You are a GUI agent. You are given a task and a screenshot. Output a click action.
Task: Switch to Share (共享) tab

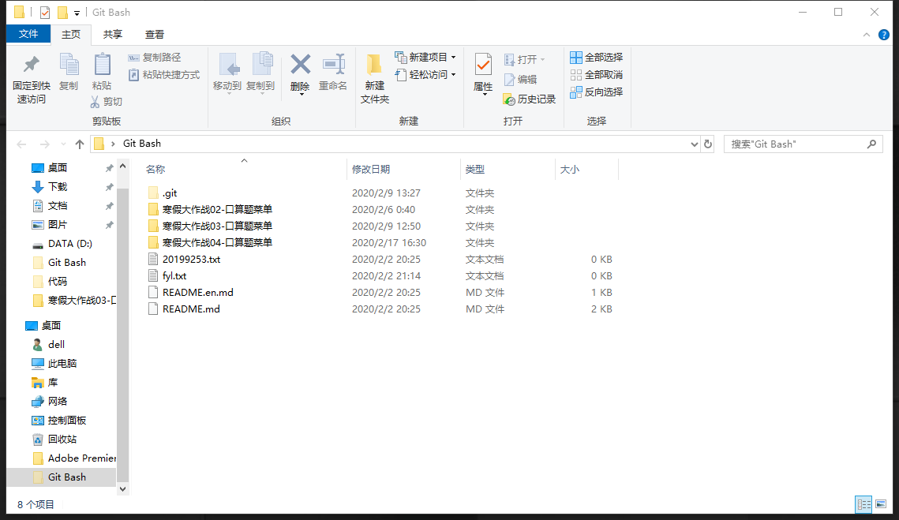coord(112,35)
